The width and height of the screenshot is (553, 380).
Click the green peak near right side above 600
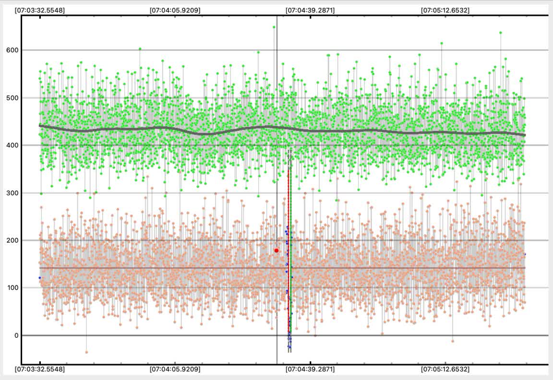(x=500, y=33)
